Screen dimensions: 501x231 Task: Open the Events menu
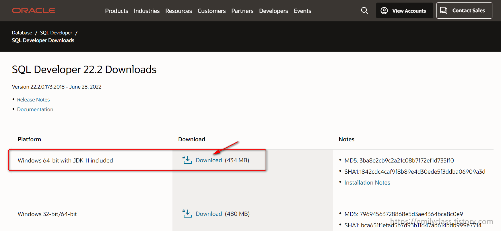302,11
